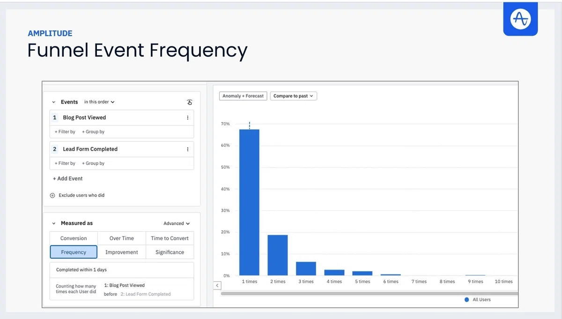Collapse the Events section chevron

54,102
